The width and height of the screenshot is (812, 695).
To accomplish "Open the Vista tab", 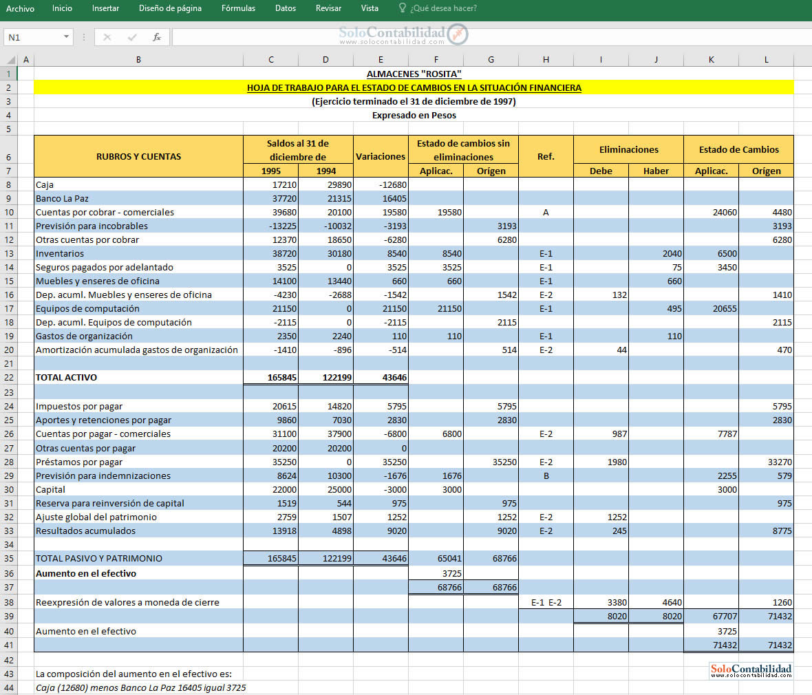I will (370, 8).
